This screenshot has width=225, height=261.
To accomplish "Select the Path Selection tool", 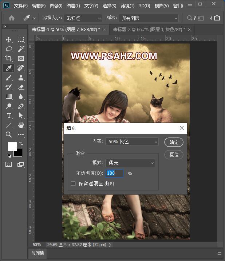I will click(x=20, y=116).
